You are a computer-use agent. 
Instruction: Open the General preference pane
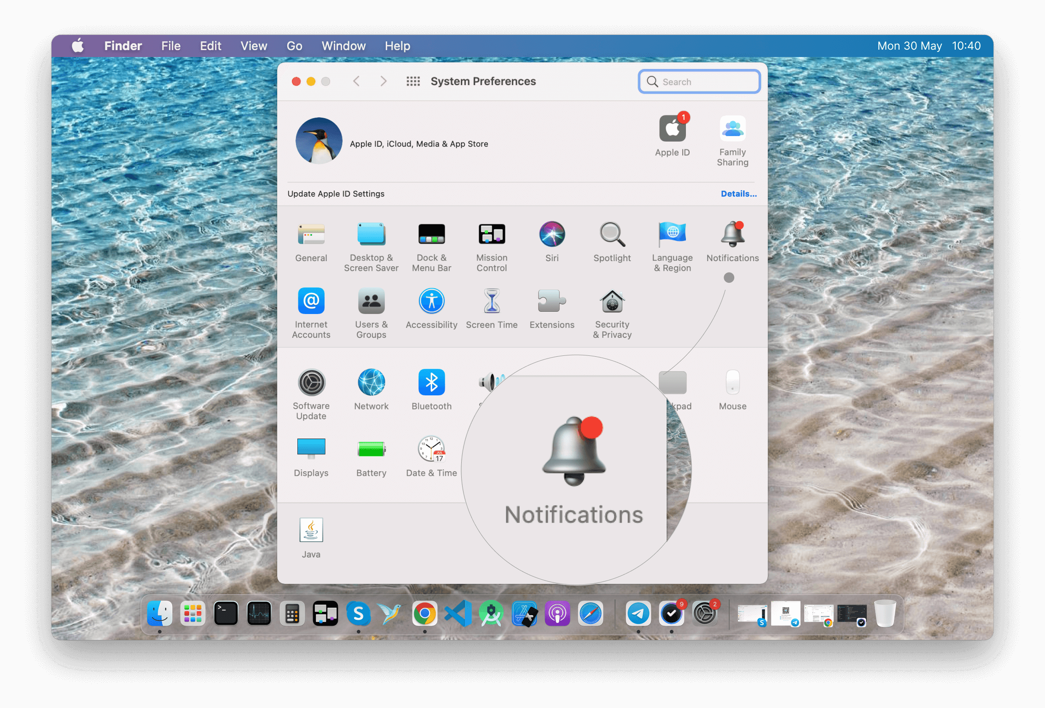[x=311, y=242]
